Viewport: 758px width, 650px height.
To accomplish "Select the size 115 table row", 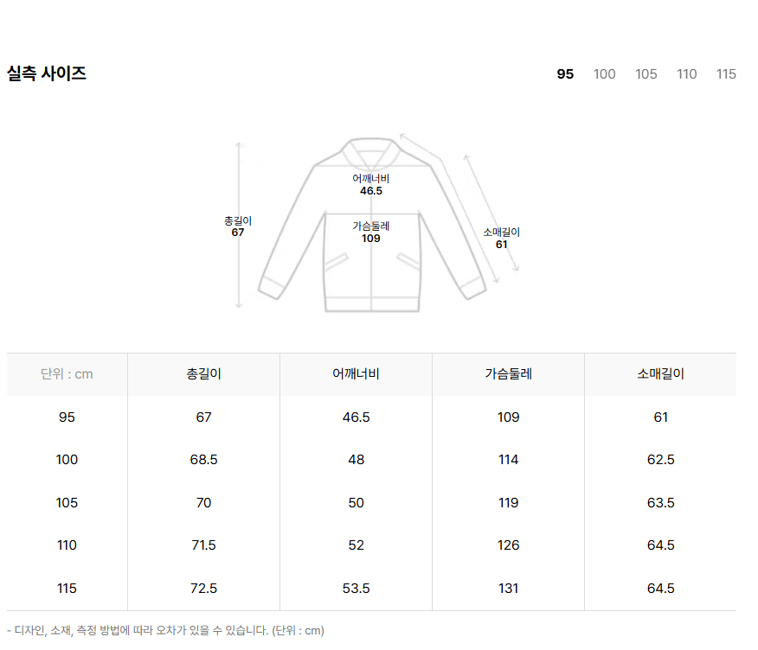I will click(371, 588).
